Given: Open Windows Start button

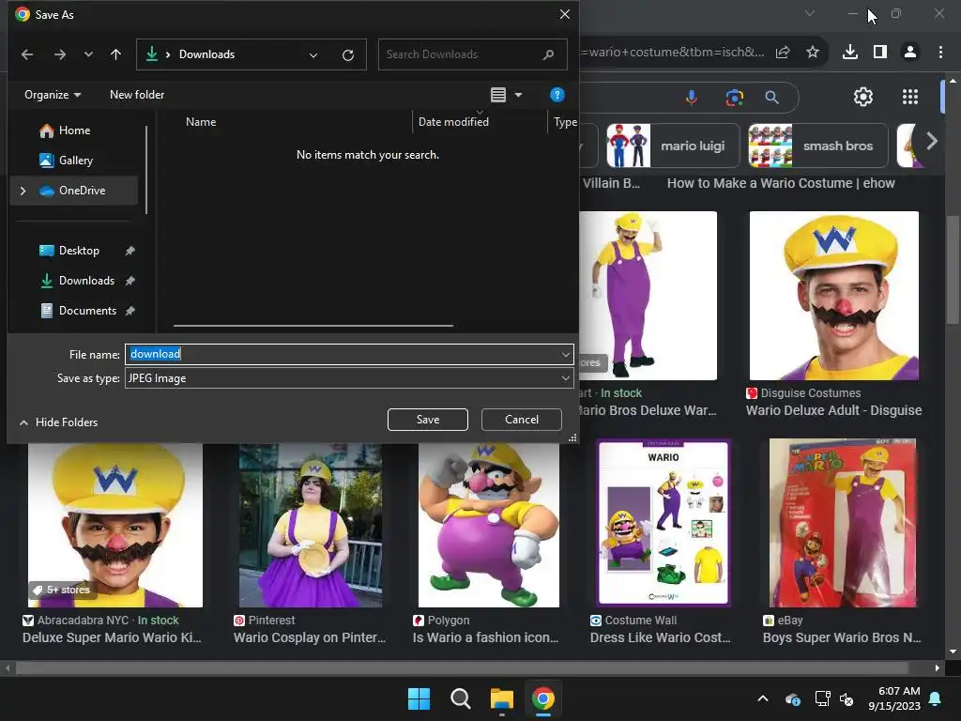Looking at the screenshot, I should tap(419, 698).
